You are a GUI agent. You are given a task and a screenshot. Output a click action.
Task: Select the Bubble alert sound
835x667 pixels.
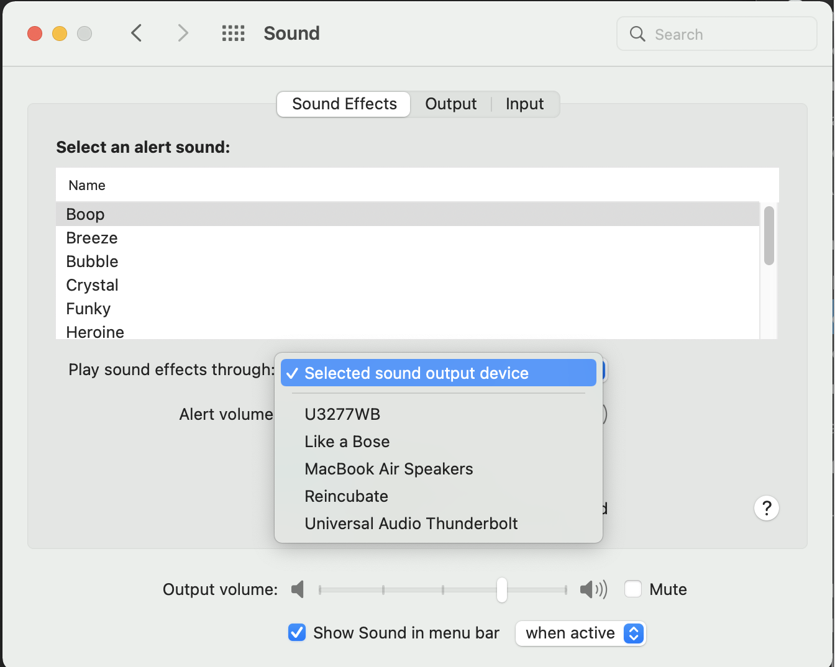click(x=408, y=261)
